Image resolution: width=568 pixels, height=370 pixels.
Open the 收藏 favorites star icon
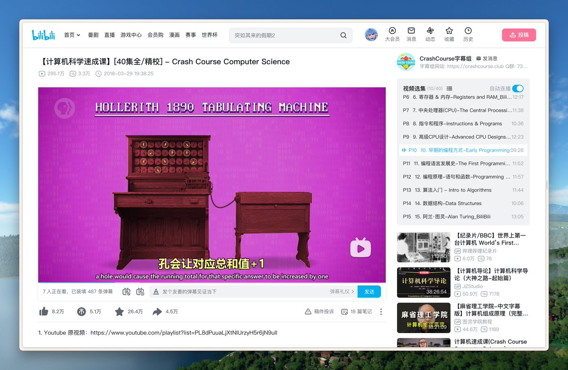pyautogui.click(x=449, y=31)
